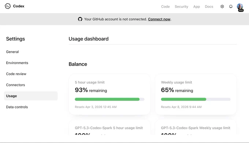This screenshot has height=143, width=249.
Task: Open the profile avatar with PRO badge
Action: (240, 7)
